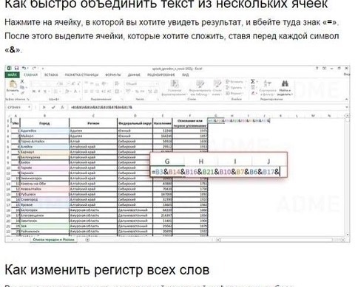
Task: Click the Help question mark icon in Excel title bar
Action: coord(317,68)
